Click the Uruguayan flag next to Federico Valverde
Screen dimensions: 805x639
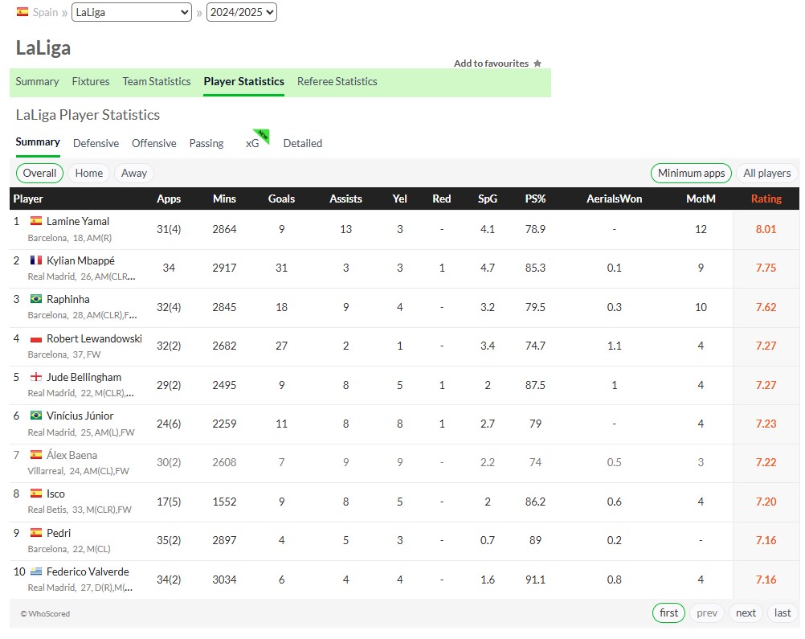[x=36, y=571]
